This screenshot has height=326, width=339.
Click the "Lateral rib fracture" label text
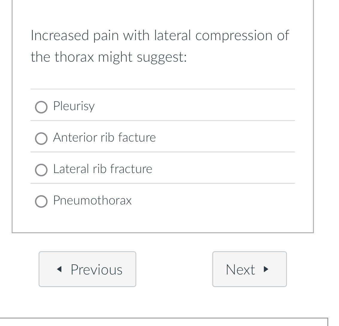(103, 169)
